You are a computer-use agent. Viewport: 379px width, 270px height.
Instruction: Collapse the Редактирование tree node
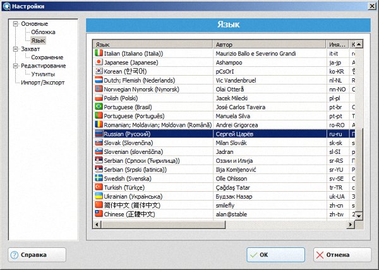click(15, 66)
